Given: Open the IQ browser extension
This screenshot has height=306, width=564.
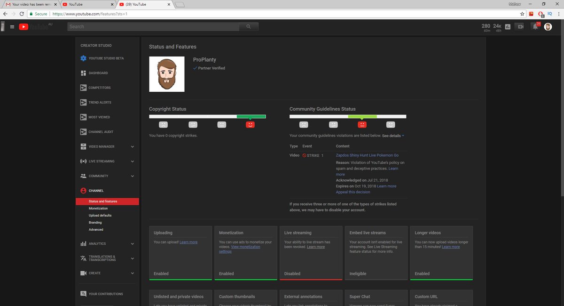Looking at the screenshot, I should point(549,14).
